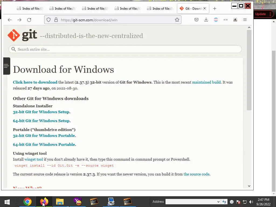This screenshot has height=207, width=276.
Task: Click the search magnifier icon on the git site
Action: click(x=13, y=49)
